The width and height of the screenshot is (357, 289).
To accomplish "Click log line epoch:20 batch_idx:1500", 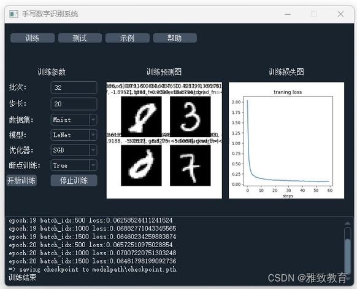I will [x=93, y=261].
